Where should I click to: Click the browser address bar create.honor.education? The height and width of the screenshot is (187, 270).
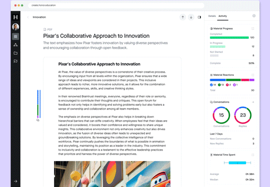(116, 5)
